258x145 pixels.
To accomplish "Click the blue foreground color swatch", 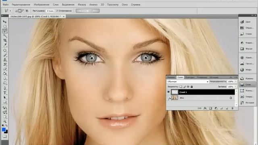I will point(4,130).
